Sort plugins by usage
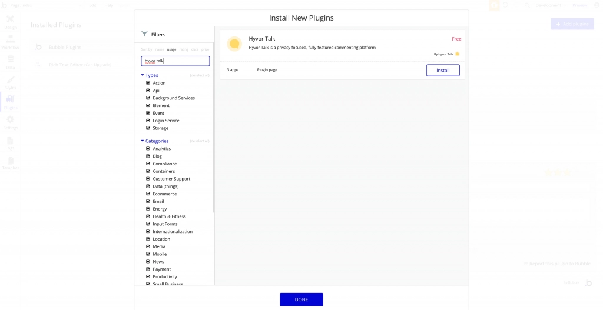Image resolution: width=603 pixels, height=310 pixels. (x=171, y=49)
